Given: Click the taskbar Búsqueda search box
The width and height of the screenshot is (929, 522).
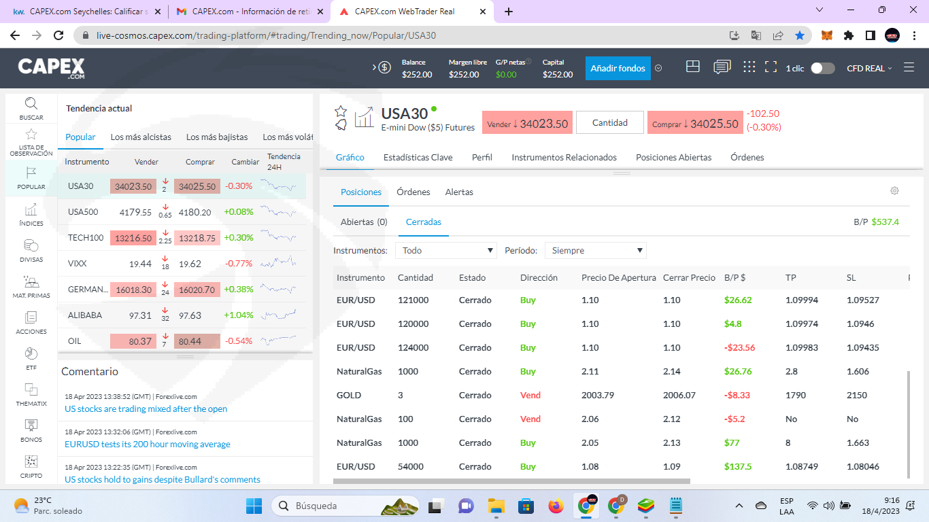Looking at the screenshot, I should click(x=346, y=506).
